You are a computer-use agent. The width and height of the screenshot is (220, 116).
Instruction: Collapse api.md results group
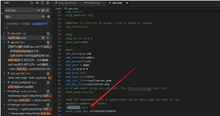(x=4, y=42)
